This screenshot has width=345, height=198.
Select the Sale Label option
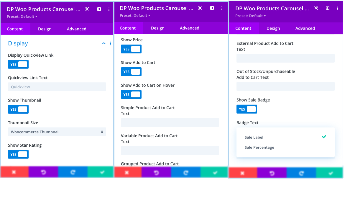[x=254, y=137]
